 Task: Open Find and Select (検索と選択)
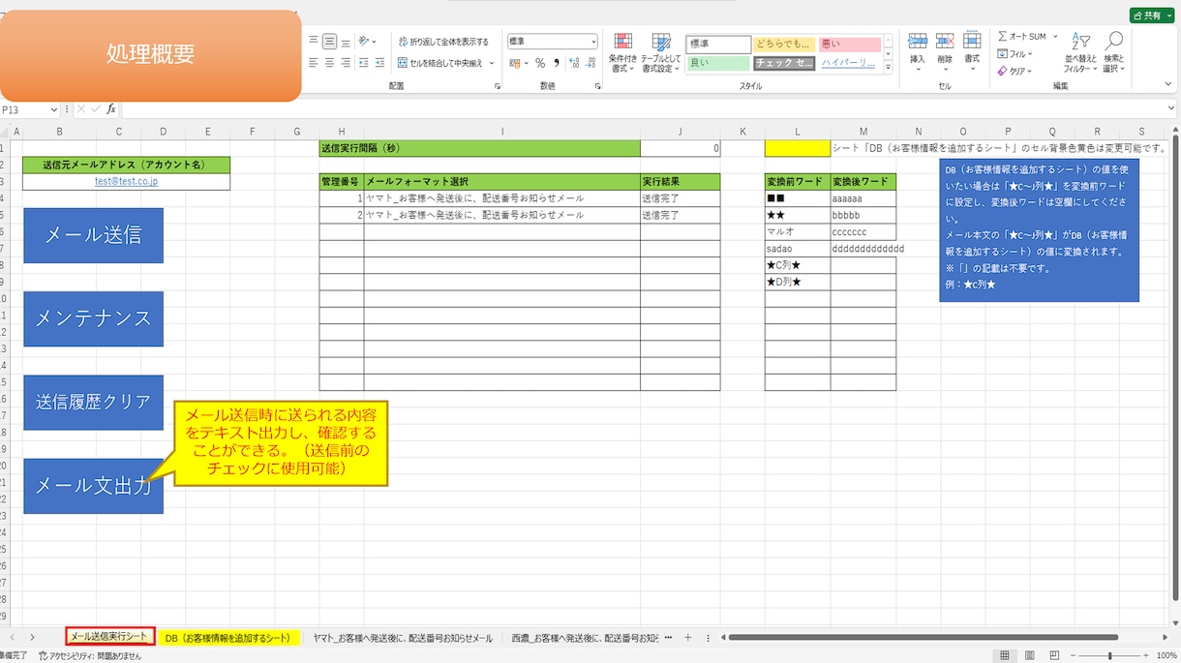(x=1114, y=52)
